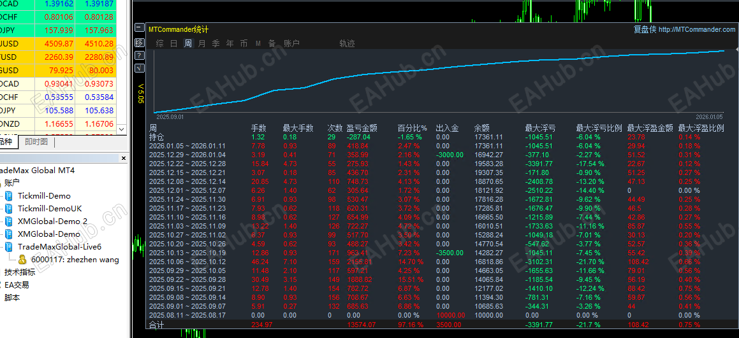This screenshot has width=739, height=338.
Task: Click the 4509.87 bid price in Market Watch
Action: (x=59, y=43)
